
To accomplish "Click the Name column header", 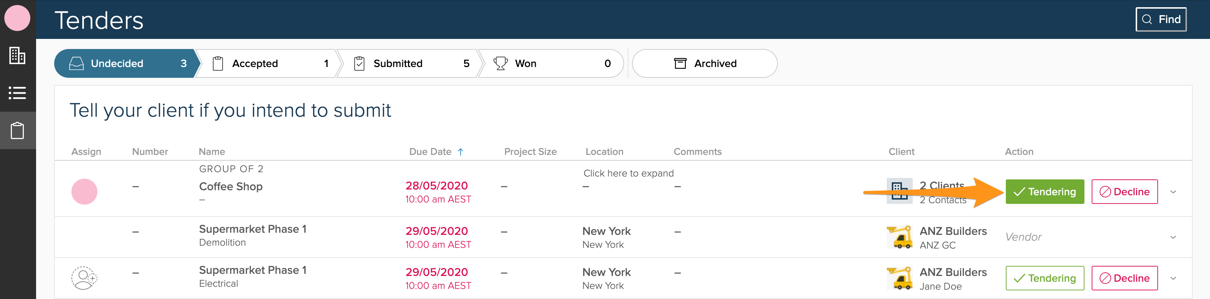I will 212,152.
